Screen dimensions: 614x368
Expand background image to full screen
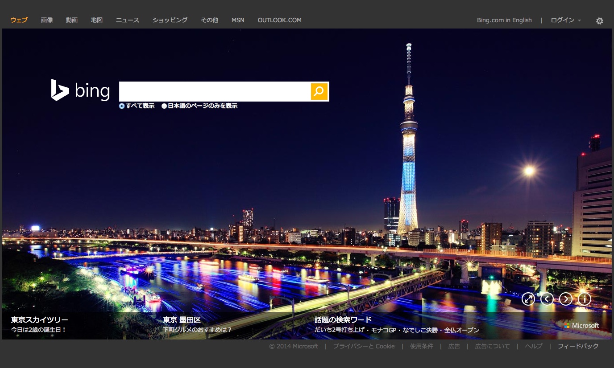click(528, 299)
